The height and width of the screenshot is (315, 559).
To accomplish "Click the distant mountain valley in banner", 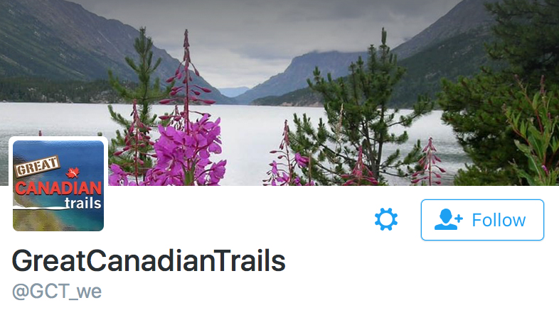I will [x=233, y=92].
